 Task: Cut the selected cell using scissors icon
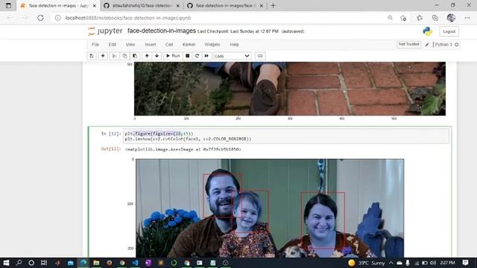114,56
